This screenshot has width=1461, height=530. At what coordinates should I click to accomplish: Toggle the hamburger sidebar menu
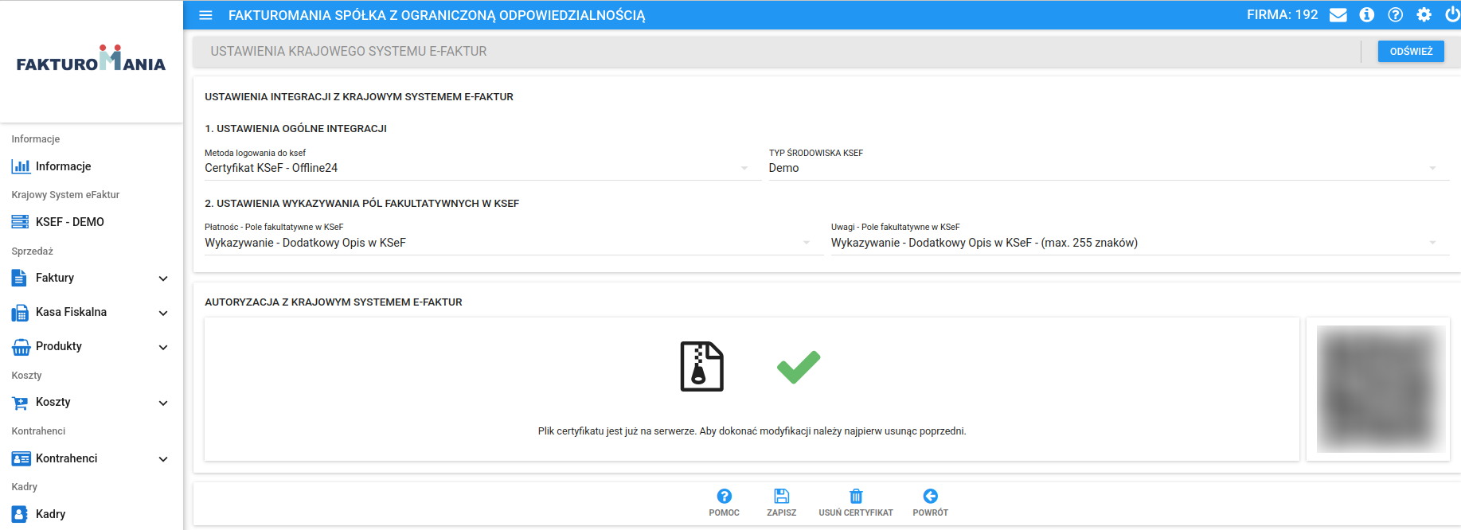205,15
